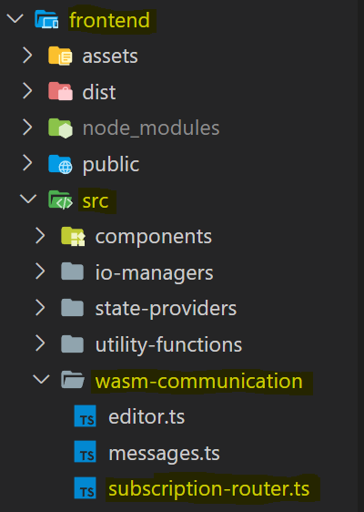The image size is (364, 512).
Task: Open subscription-router.ts file
Action: click(208, 489)
